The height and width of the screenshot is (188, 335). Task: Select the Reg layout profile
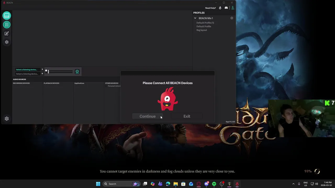[x=202, y=30]
